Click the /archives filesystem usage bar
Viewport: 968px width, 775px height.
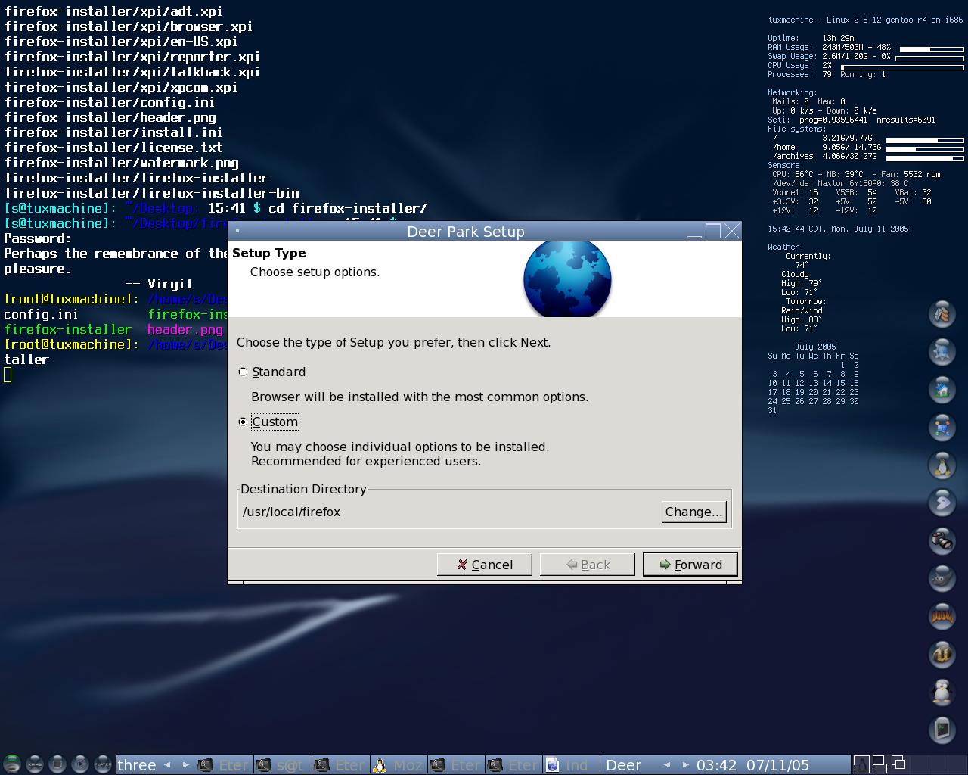click(x=925, y=158)
